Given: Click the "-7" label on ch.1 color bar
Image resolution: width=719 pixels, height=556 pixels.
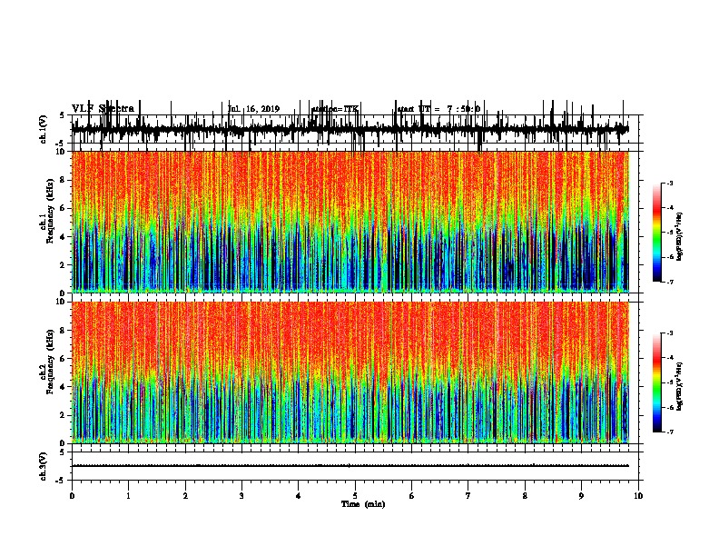Looking at the screenshot, I should pos(669,282).
